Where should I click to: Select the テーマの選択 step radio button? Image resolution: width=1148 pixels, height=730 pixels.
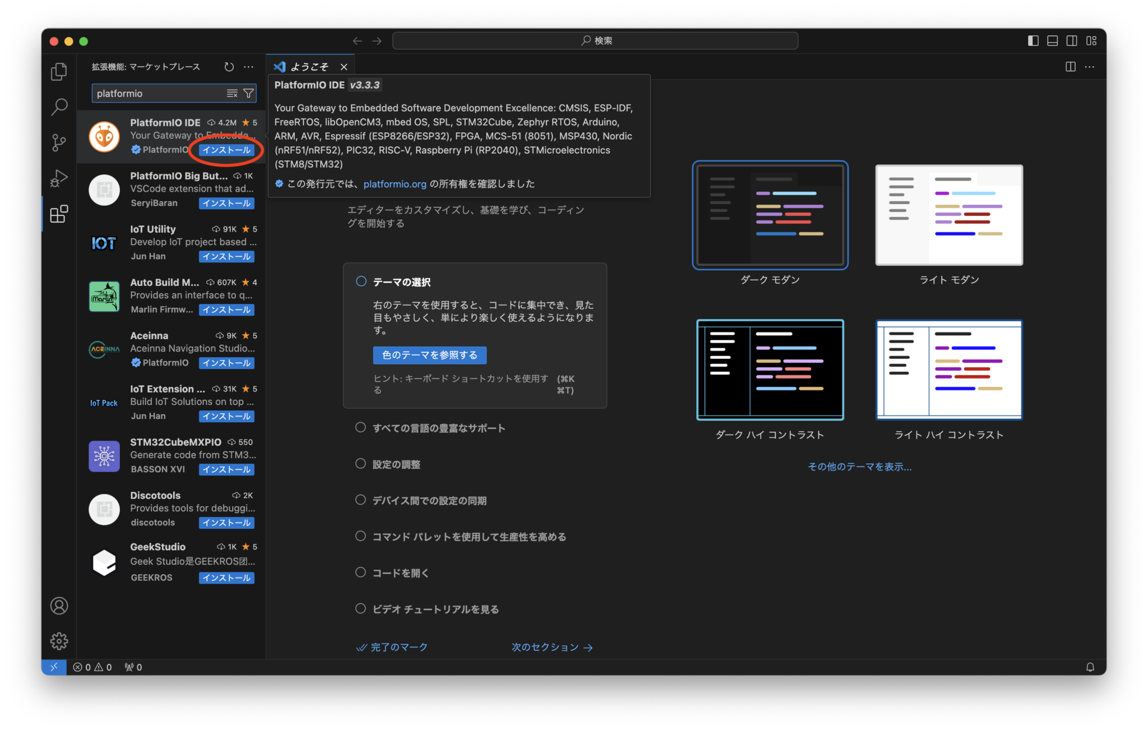click(x=361, y=281)
